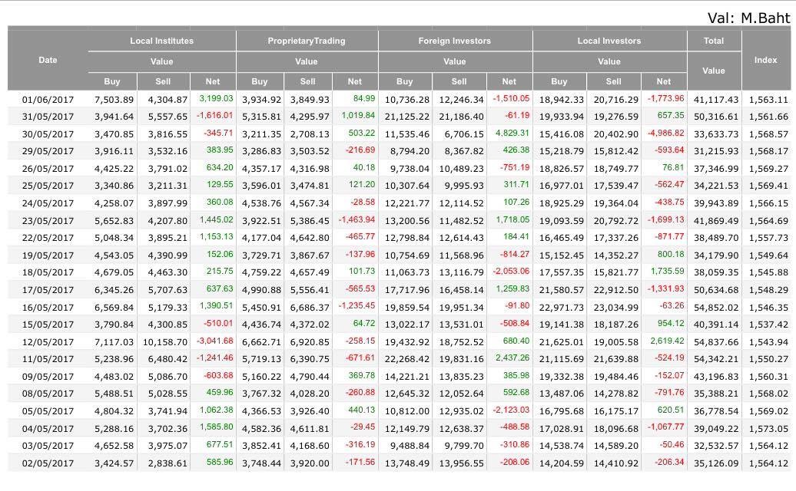Select the -4,986.82 net value cell

coord(665,133)
